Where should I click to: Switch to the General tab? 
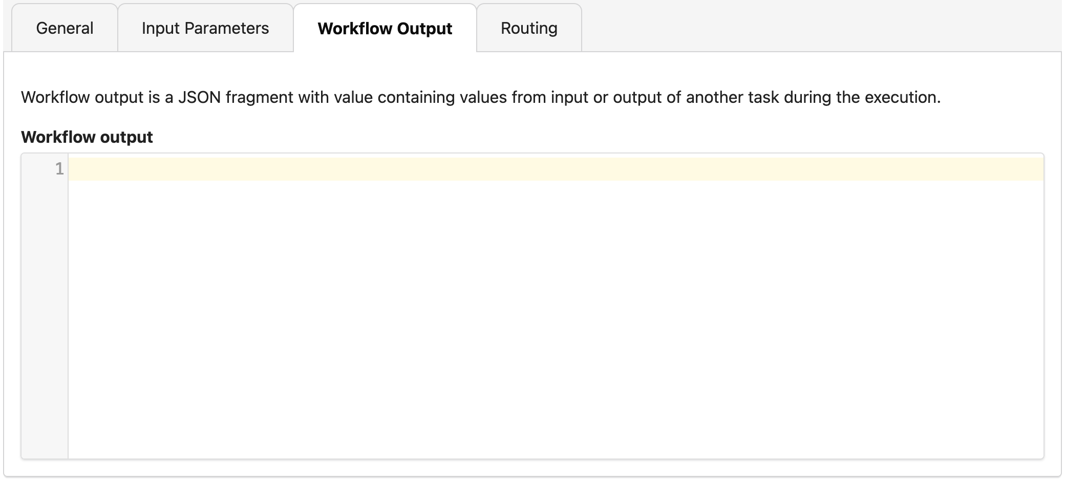click(65, 28)
